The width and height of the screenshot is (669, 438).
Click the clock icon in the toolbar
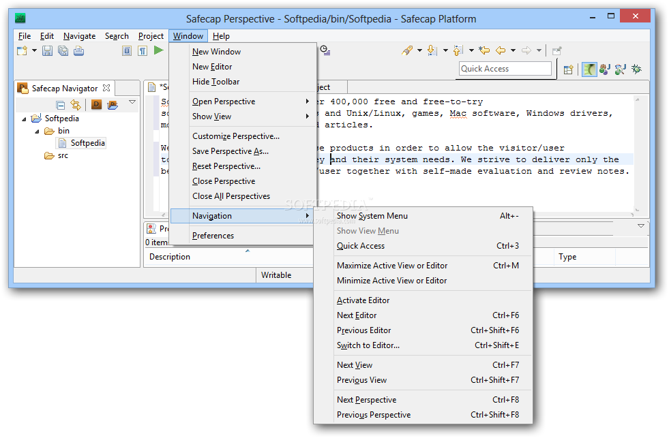[x=325, y=50]
